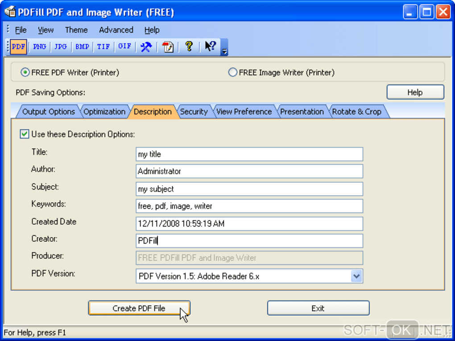
Task: Open the Theme menu
Action: [x=76, y=30]
